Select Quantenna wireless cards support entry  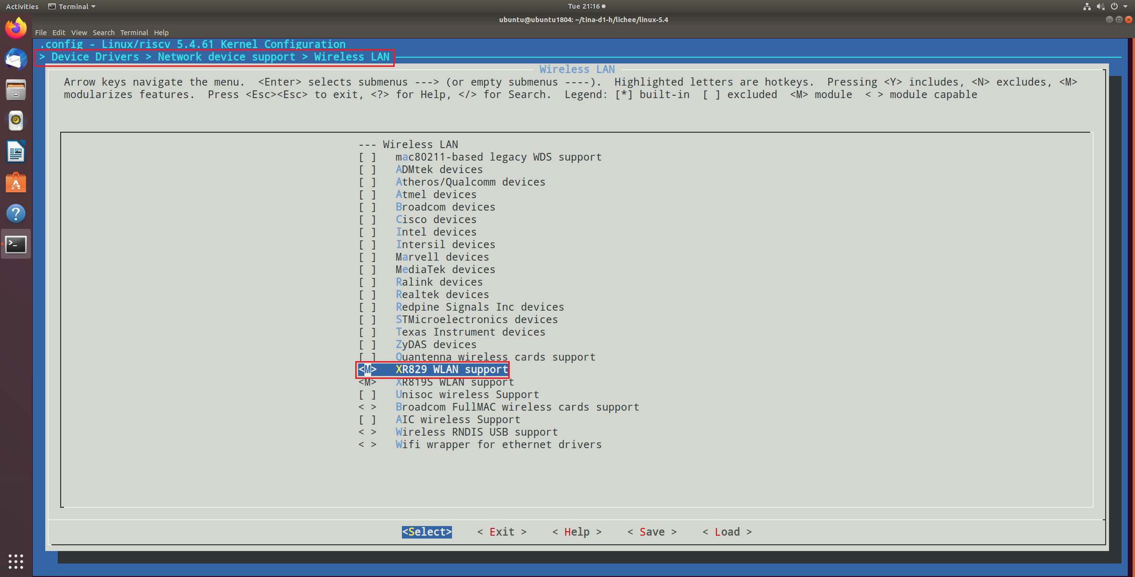pyautogui.click(x=495, y=357)
